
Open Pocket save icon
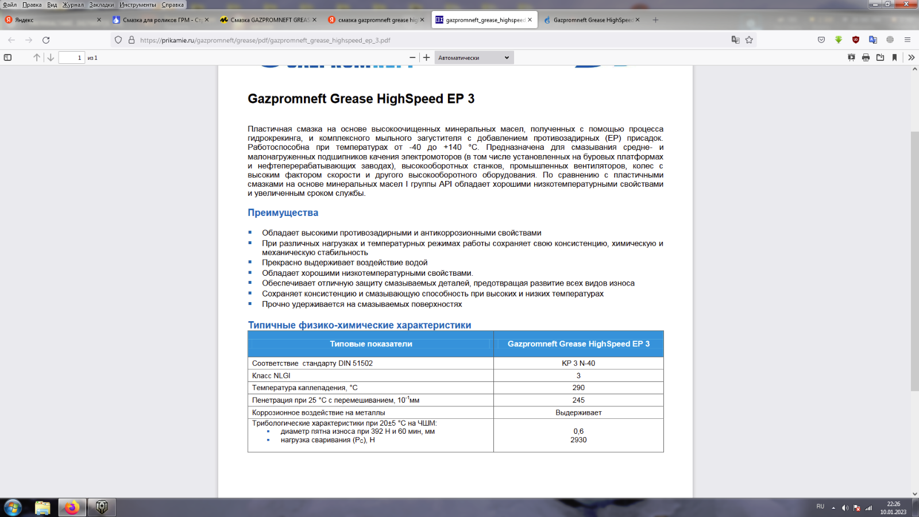821,40
